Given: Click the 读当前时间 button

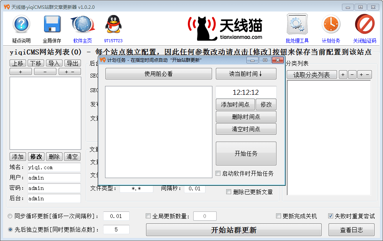Looking at the screenshot, I should click(x=246, y=74).
